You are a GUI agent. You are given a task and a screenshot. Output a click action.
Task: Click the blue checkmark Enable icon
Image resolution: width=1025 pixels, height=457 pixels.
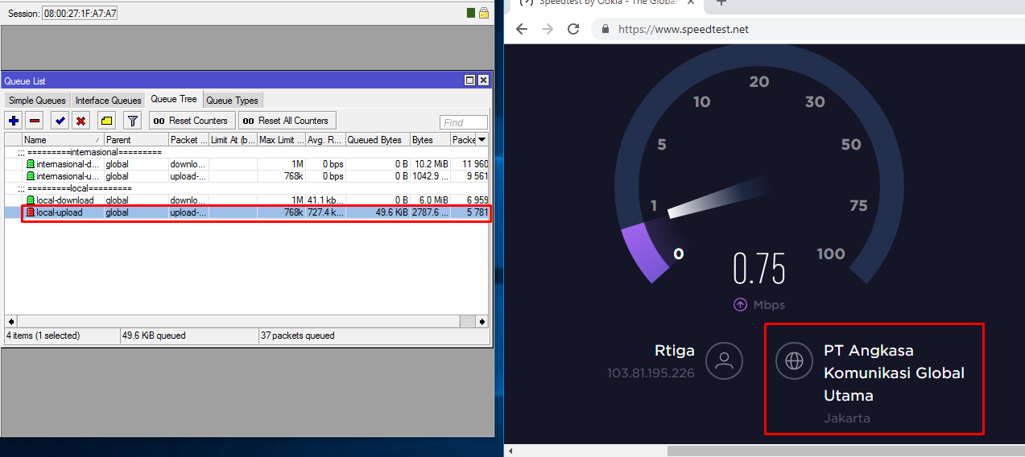60,121
